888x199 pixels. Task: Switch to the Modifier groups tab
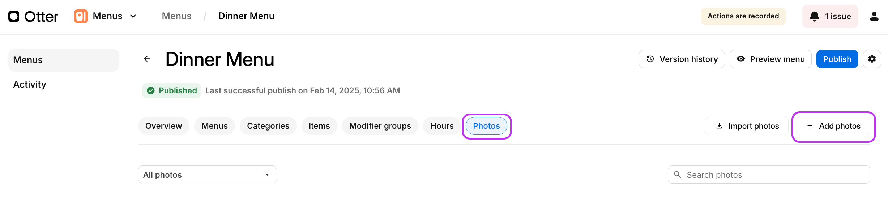coord(380,126)
